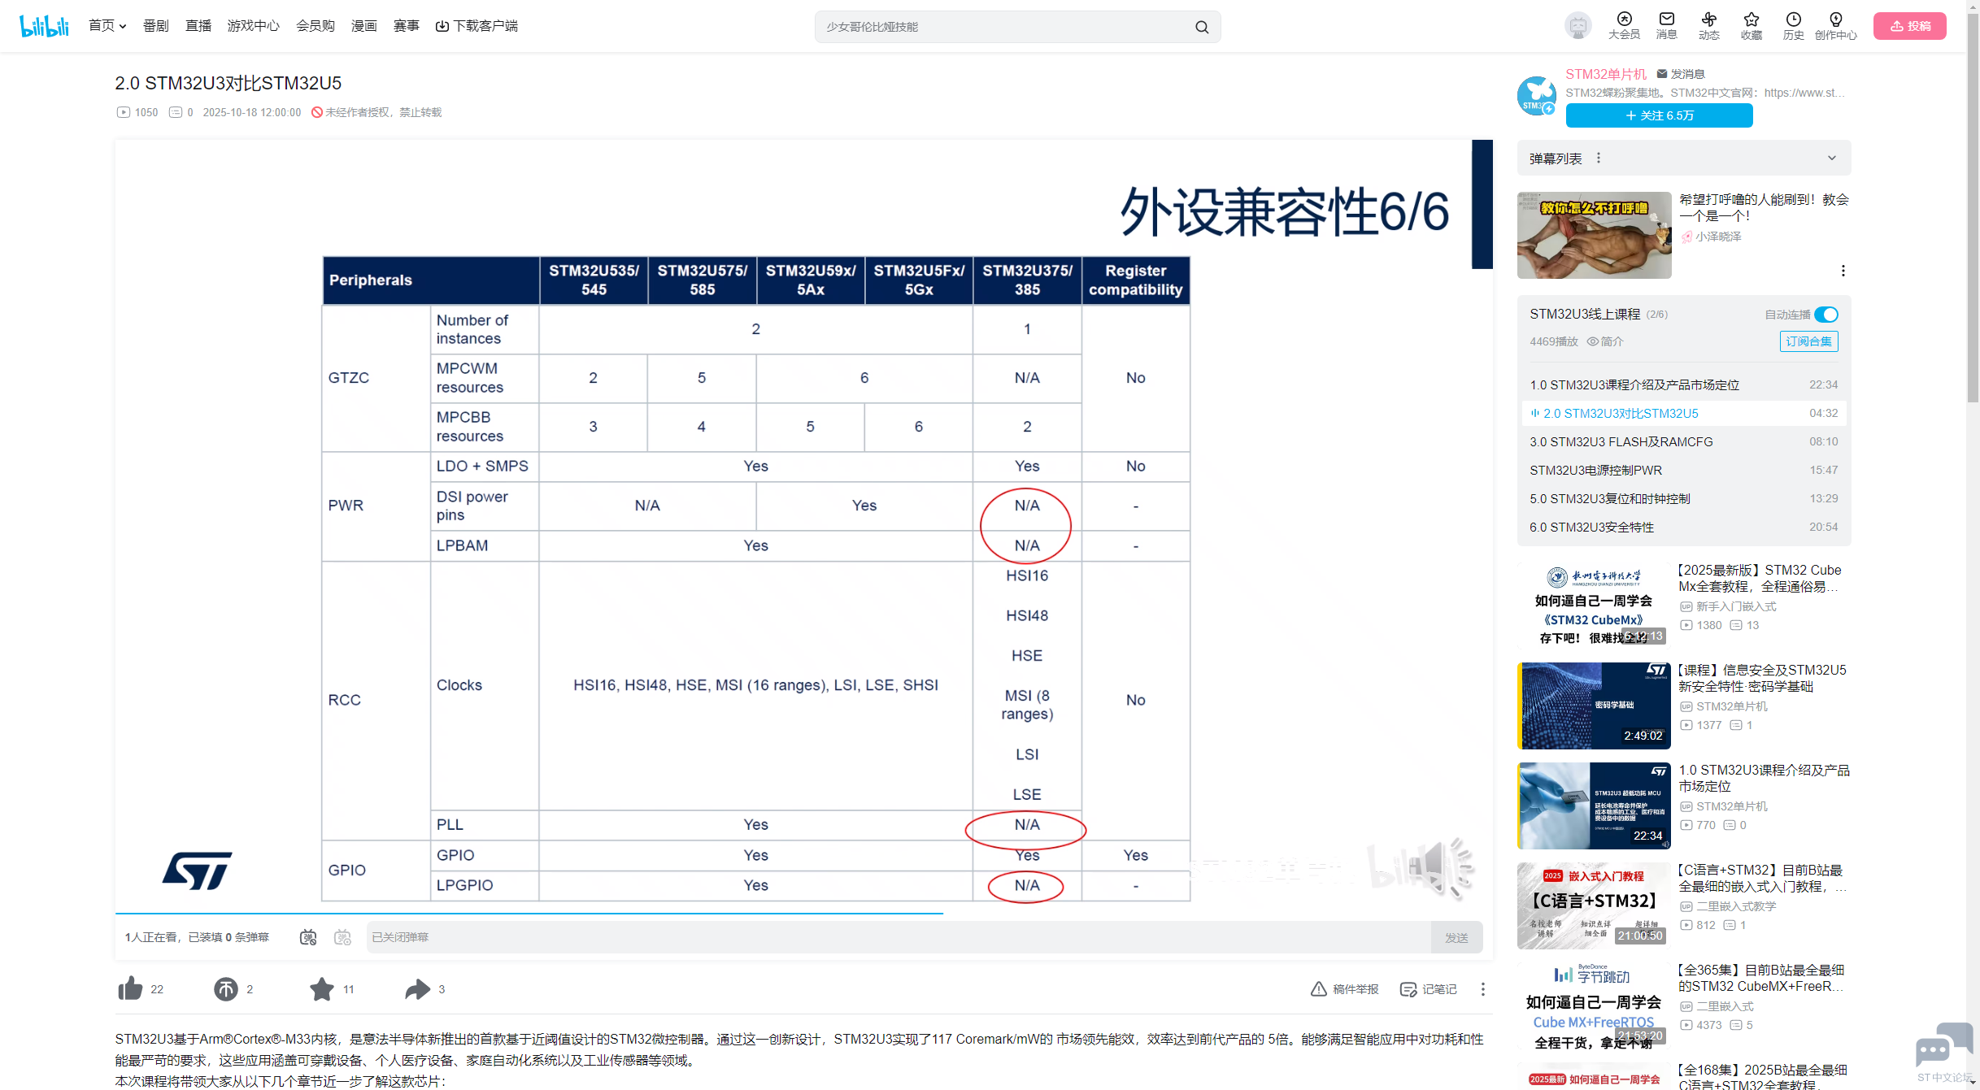The height and width of the screenshot is (1090, 1980).
Task: Click the danmaku 发送 button
Action: [1456, 937]
